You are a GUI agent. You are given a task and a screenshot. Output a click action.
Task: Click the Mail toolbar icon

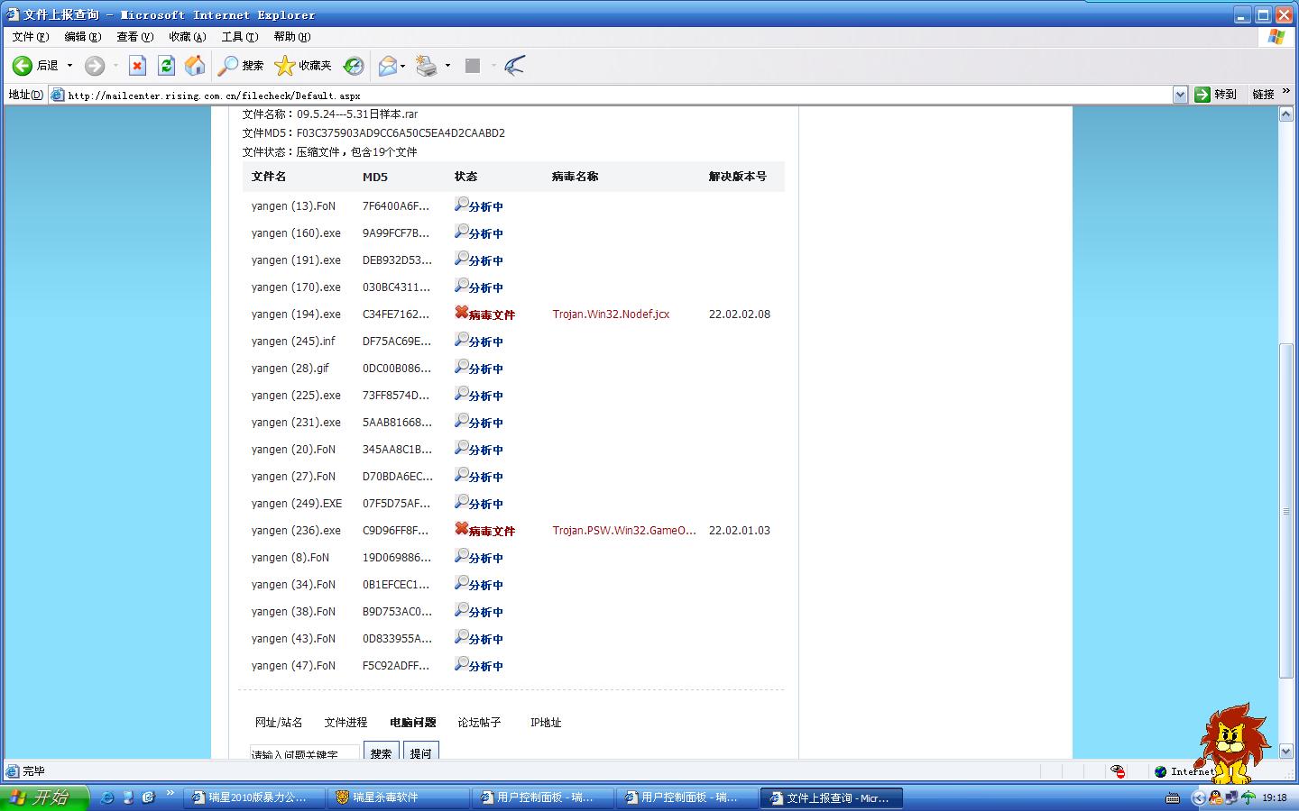[x=388, y=66]
